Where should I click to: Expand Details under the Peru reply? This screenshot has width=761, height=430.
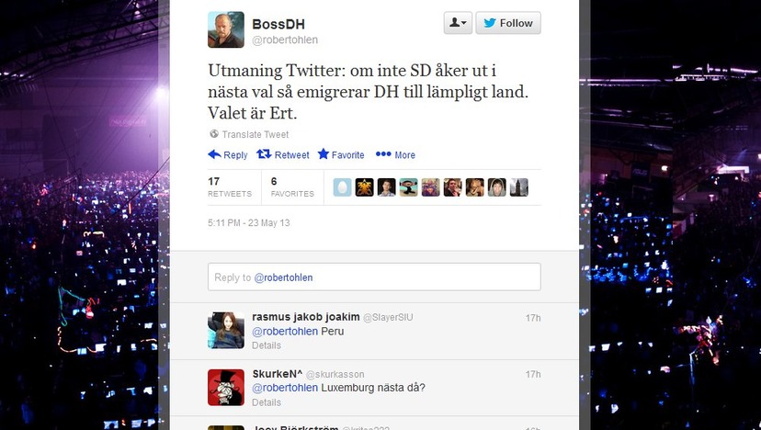point(267,345)
